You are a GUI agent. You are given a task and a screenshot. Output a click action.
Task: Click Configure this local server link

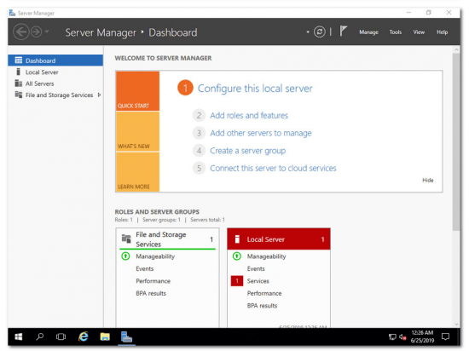[255, 89]
